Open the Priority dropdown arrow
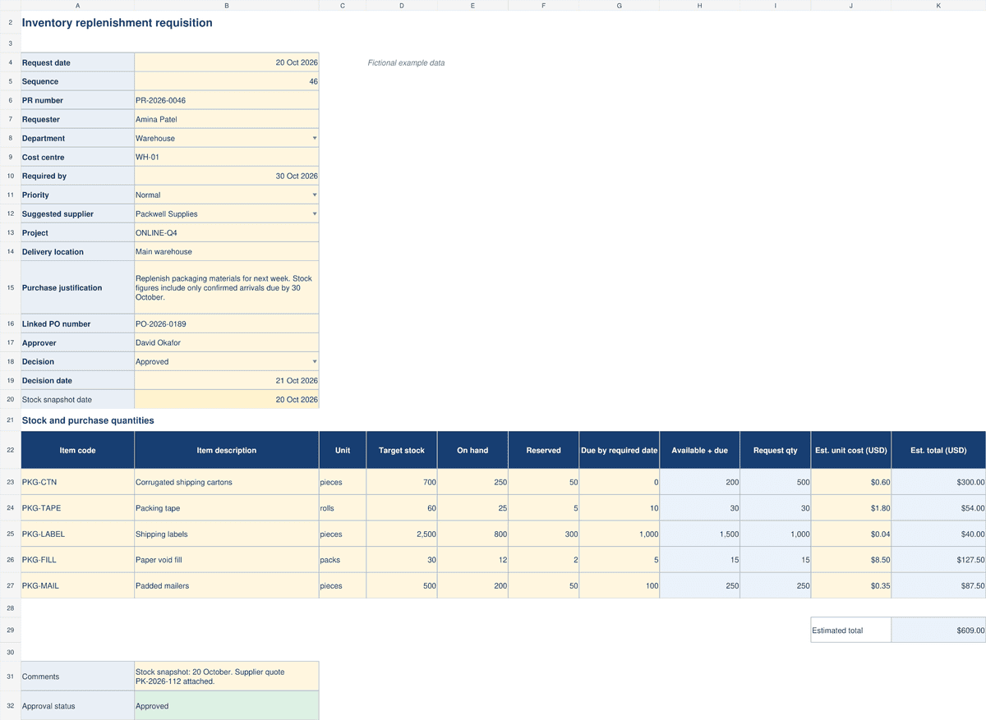This screenshot has width=986, height=720. [314, 195]
